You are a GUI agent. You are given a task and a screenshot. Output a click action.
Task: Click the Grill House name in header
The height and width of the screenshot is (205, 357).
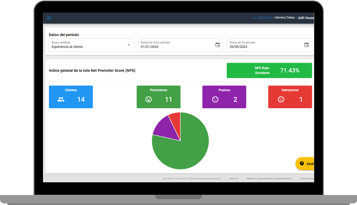(306, 18)
